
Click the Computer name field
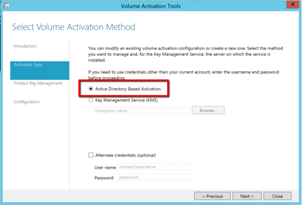[x=142, y=110]
